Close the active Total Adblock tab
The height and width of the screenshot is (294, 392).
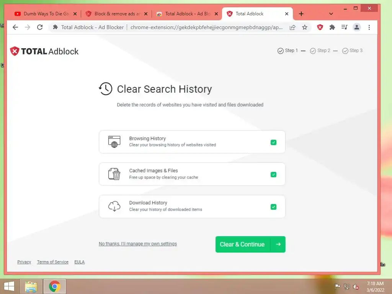click(x=287, y=14)
